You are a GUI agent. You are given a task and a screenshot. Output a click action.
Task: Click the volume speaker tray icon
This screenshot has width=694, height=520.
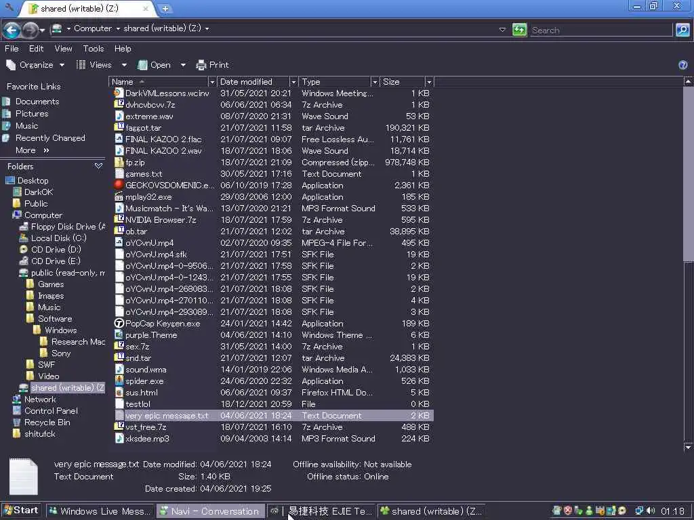(650, 511)
